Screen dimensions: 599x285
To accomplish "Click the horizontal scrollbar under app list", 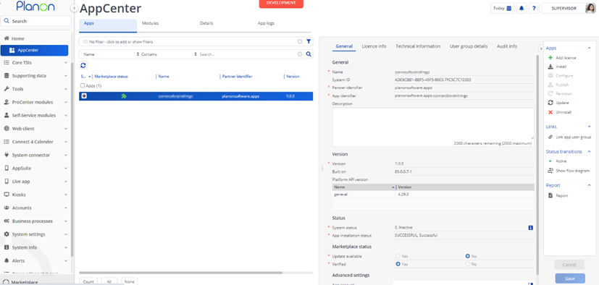I will [x=180, y=273].
